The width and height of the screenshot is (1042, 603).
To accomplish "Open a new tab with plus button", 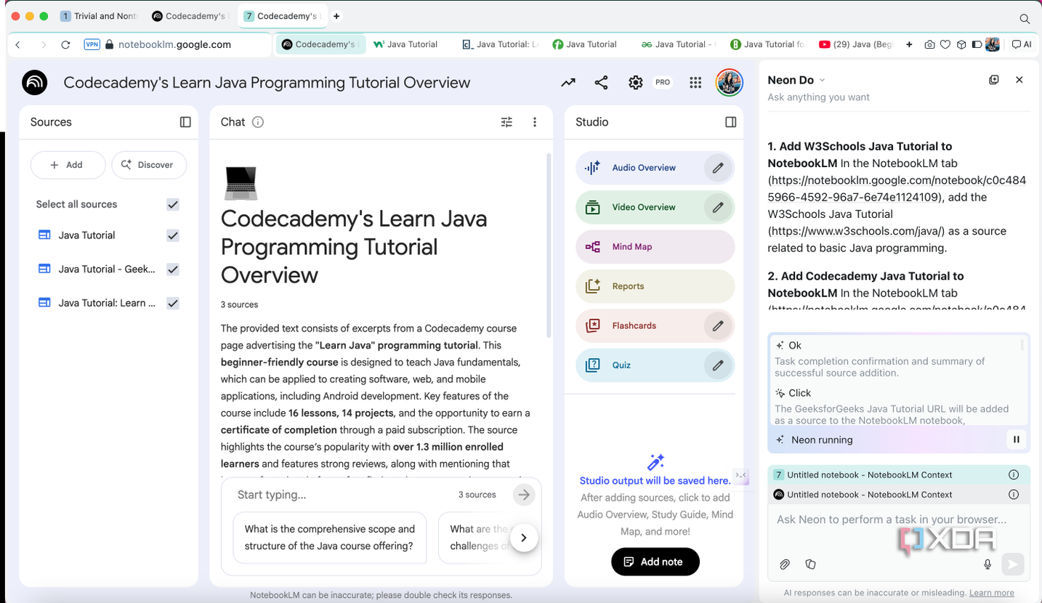I will click(x=336, y=16).
